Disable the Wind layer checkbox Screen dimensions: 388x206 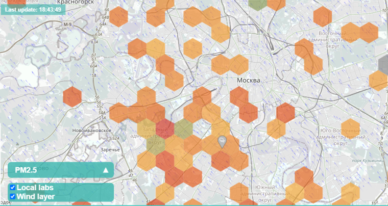pos(13,196)
